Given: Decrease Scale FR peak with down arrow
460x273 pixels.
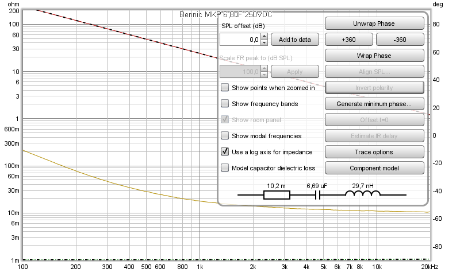Looking at the screenshot, I should tap(264, 75).
